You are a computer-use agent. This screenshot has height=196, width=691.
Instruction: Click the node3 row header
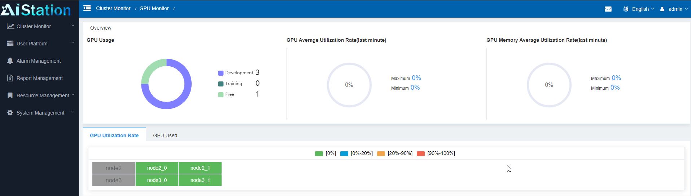point(114,180)
